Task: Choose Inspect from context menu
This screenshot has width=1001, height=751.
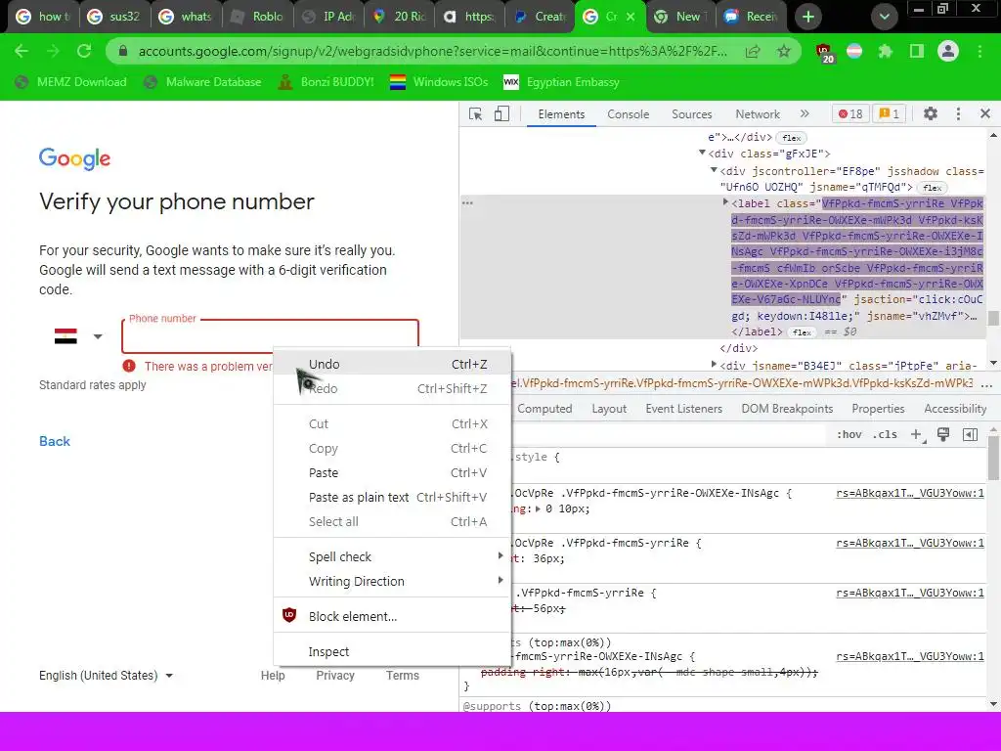Action: (393, 651)
